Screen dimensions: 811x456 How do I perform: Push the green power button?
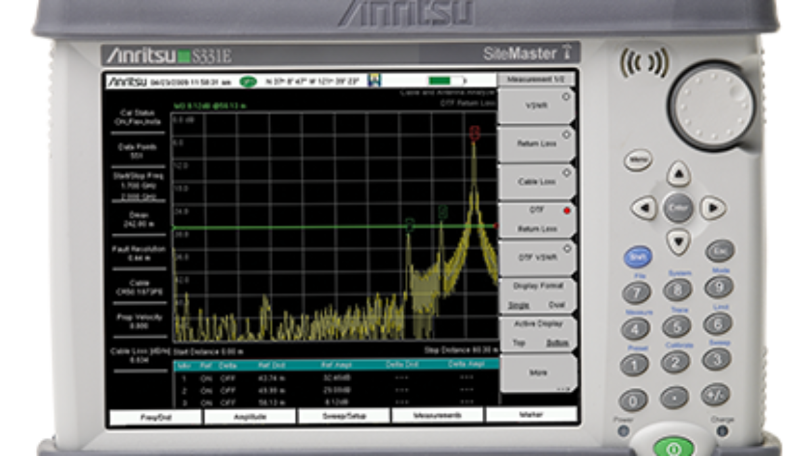pyautogui.click(x=672, y=447)
